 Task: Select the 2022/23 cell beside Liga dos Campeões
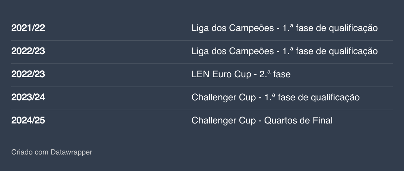(28, 51)
